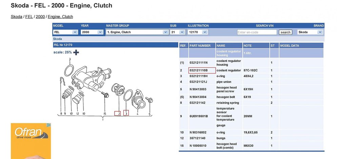Click part number N 90316802
This screenshot has width=339, height=159.
click(x=198, y=133)
